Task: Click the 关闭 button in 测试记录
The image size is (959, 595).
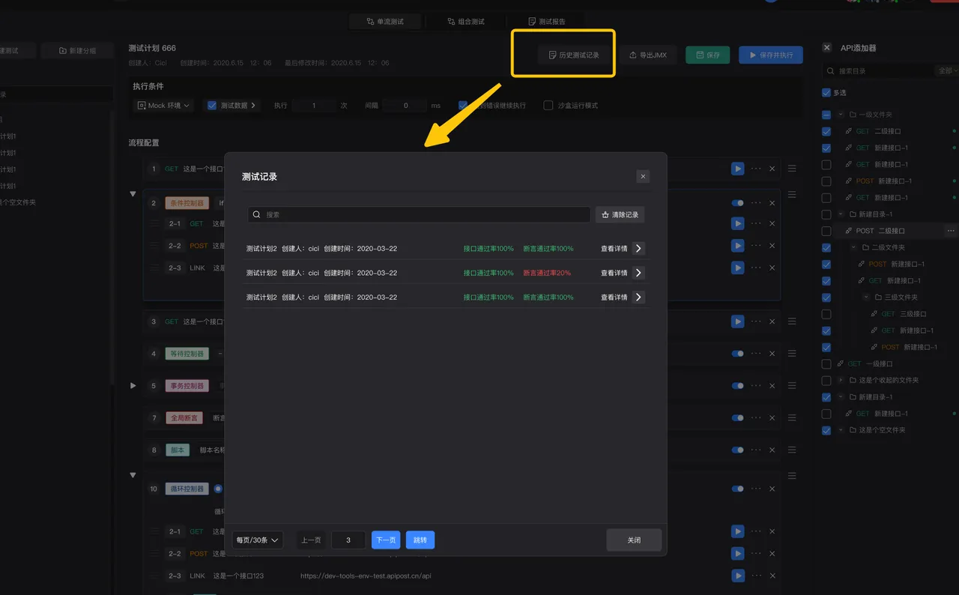Action: (x=634, y=540)
